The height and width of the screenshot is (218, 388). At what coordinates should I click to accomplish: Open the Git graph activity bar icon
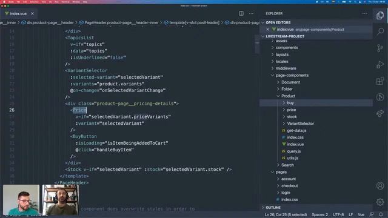click(x=380, y=97)
